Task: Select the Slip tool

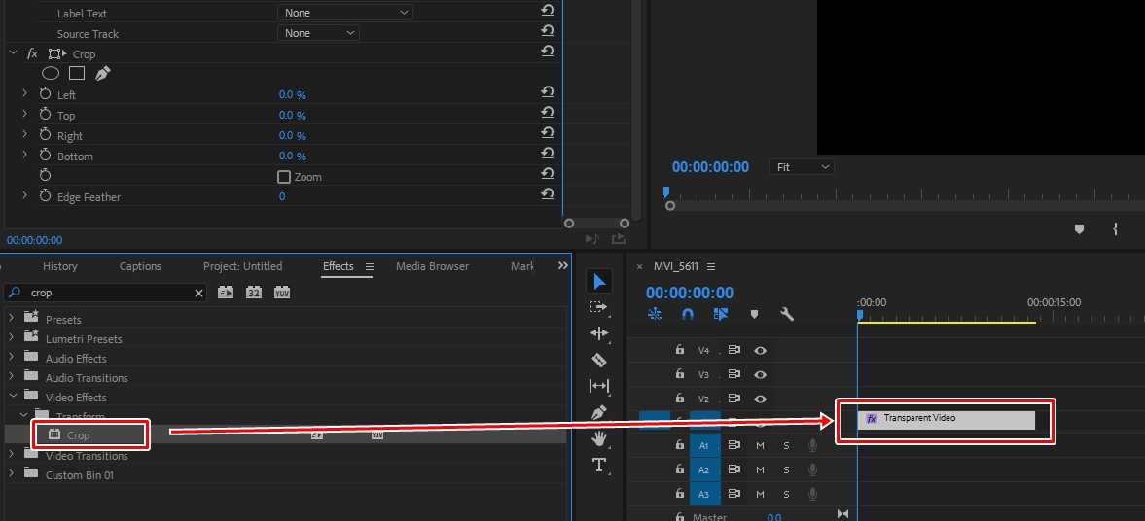Action: coord(599,386)
